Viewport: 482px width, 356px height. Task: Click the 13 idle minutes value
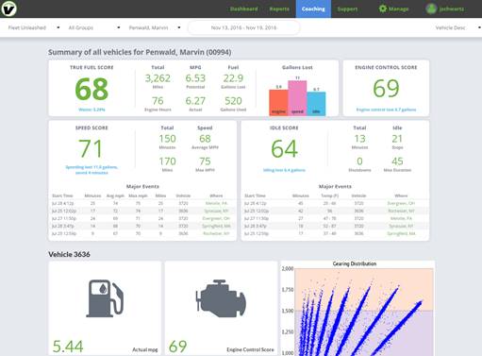tap(359, 139)
